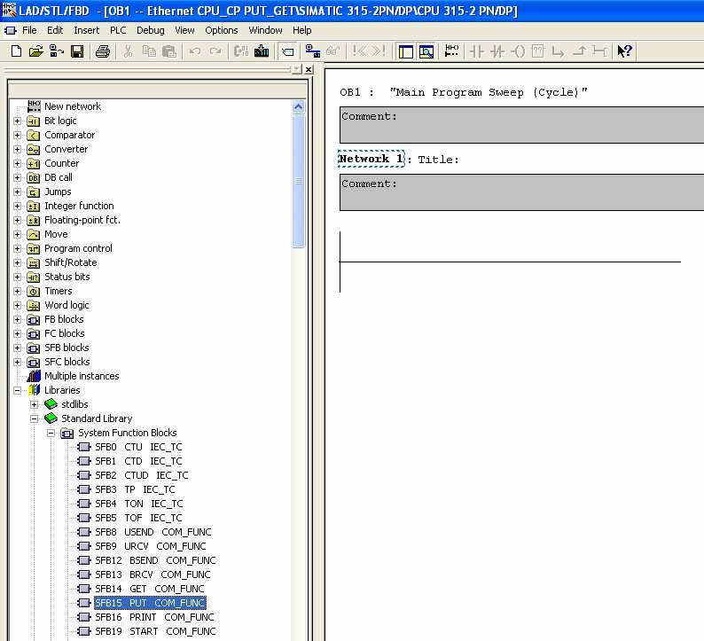Screen dimensions: 704x641
Task: Insert a normally open contact
Action: tap(476, 51)
